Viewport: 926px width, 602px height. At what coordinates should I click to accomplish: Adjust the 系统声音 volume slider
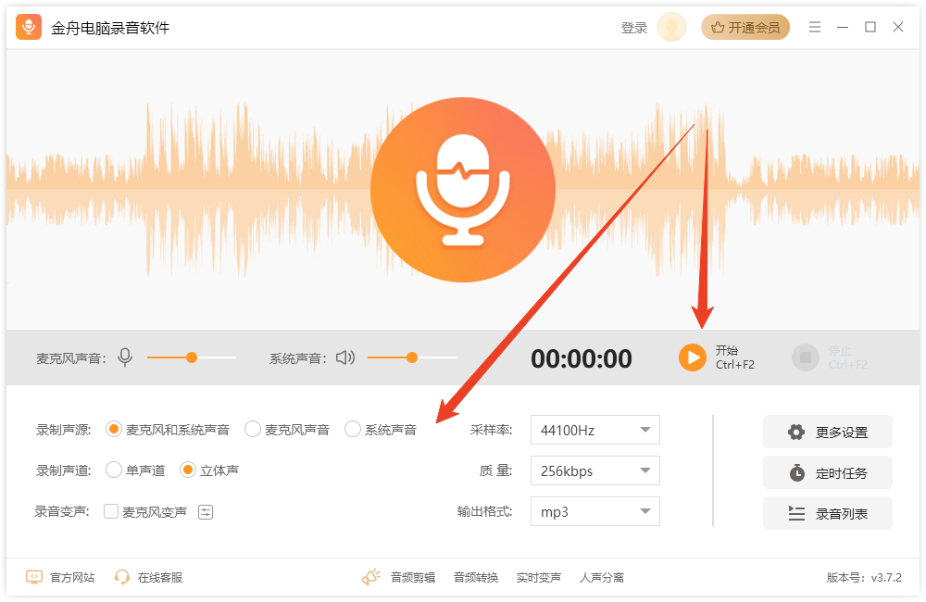412,357
